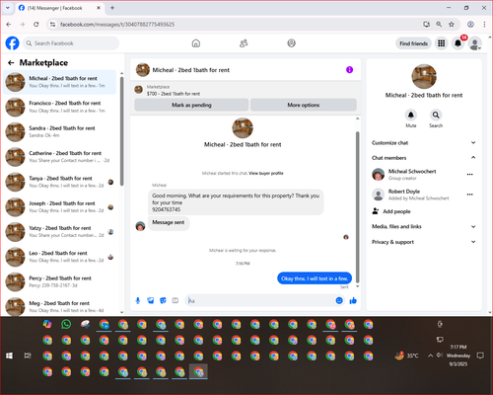The height and width of the screenshot is (395, 493).
Task: Click Add people label
Action: tap(396, 211)
